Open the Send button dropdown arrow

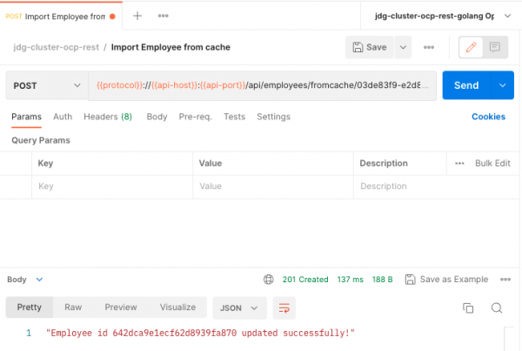[502, 85]
